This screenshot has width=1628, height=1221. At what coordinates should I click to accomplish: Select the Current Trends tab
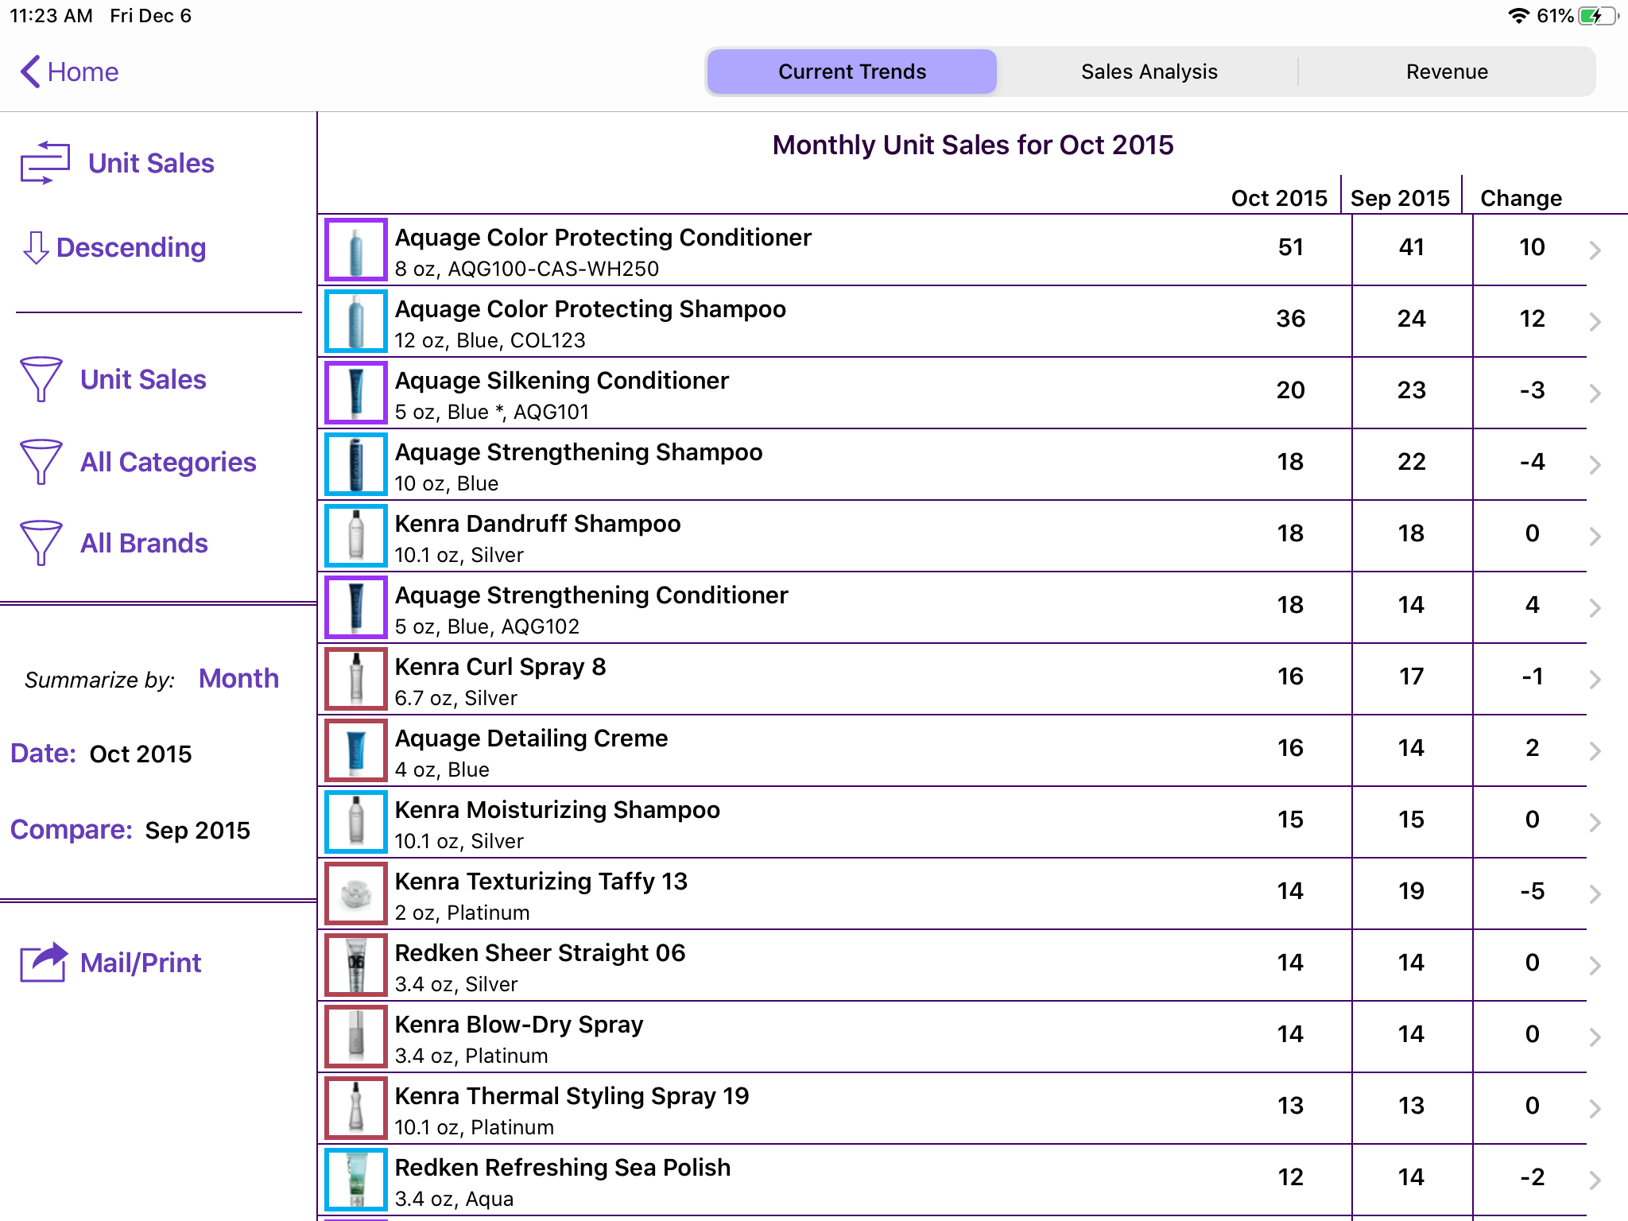pos(851,72)
